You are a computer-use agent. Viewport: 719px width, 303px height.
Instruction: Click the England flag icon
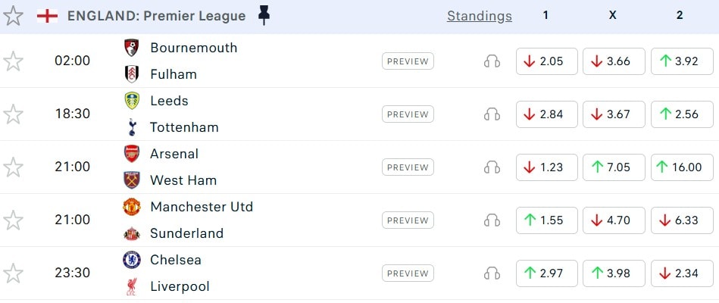click(47, 16)
